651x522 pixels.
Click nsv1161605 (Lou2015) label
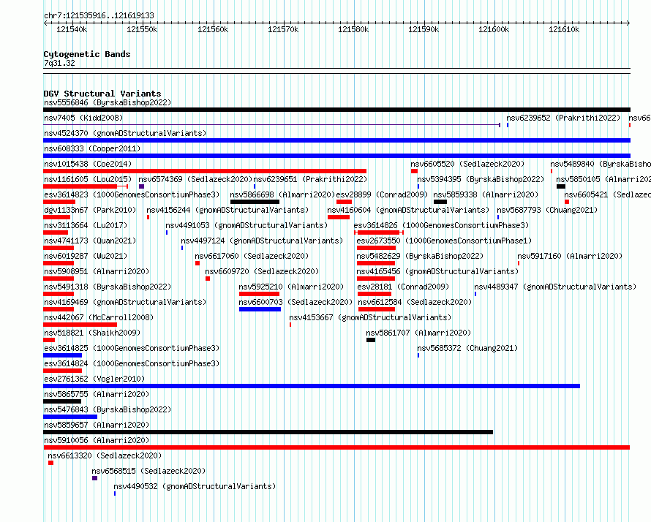tap(88, 179)
